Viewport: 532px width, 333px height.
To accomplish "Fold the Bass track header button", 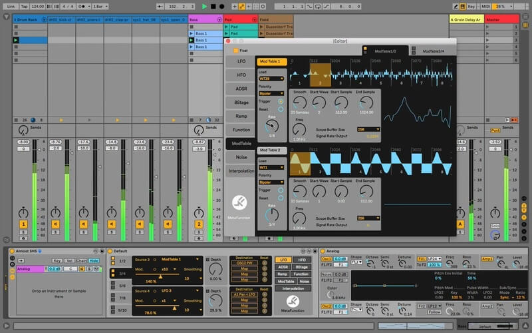I will tap(219, 20).
